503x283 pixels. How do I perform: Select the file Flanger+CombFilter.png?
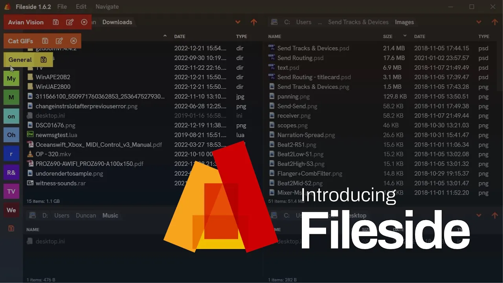310,173
